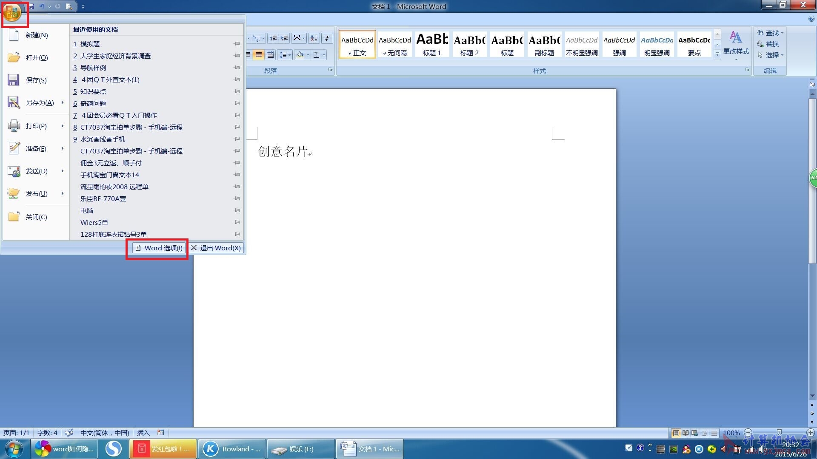Viewport: 817px width, 459px height.
Task: Click the Sort A-Z icon
Action: (x=314, y=39)
